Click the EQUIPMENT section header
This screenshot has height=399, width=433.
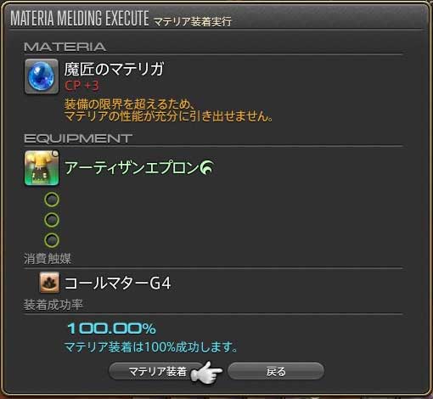point(78,138)
